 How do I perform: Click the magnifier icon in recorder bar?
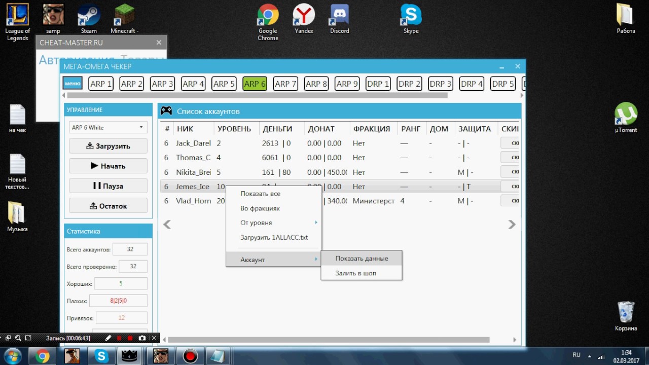pos(18,338)
